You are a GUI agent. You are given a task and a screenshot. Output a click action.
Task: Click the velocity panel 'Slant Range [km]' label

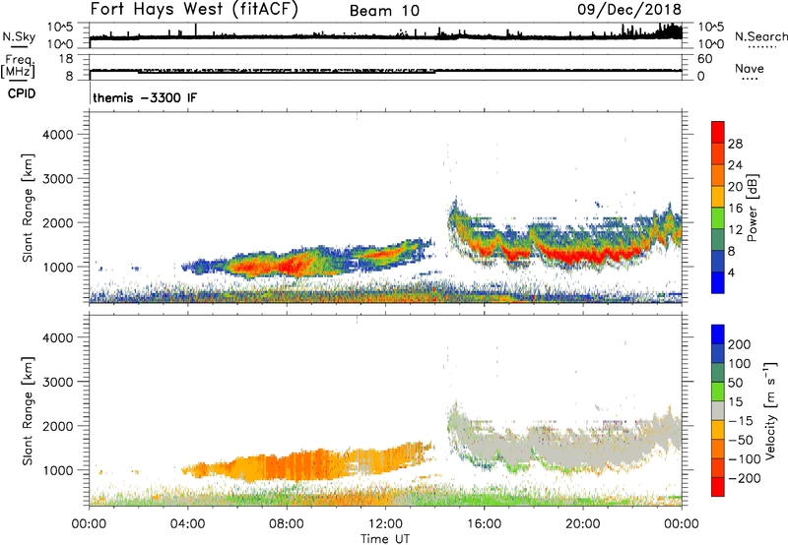[28, 411]
